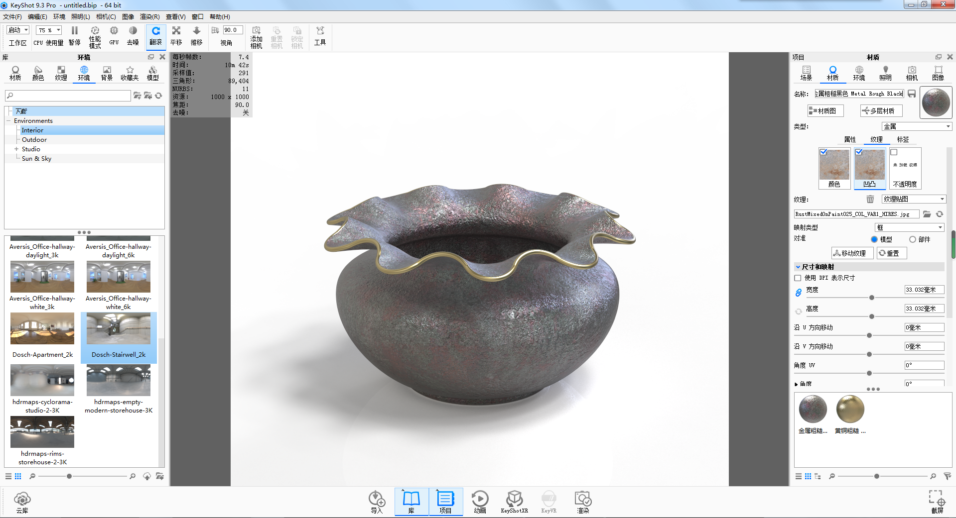Save the material to library icon

click(912, 94)
